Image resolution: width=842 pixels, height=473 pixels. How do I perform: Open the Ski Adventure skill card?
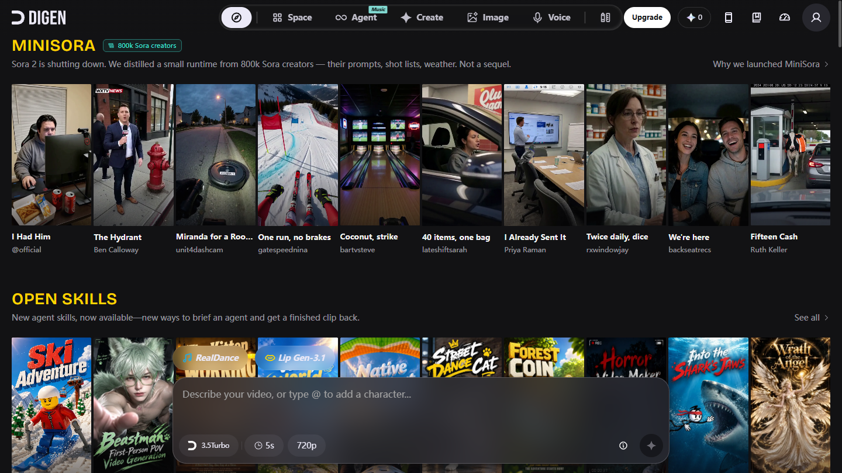pyautogui.click(x=51, y=405)
